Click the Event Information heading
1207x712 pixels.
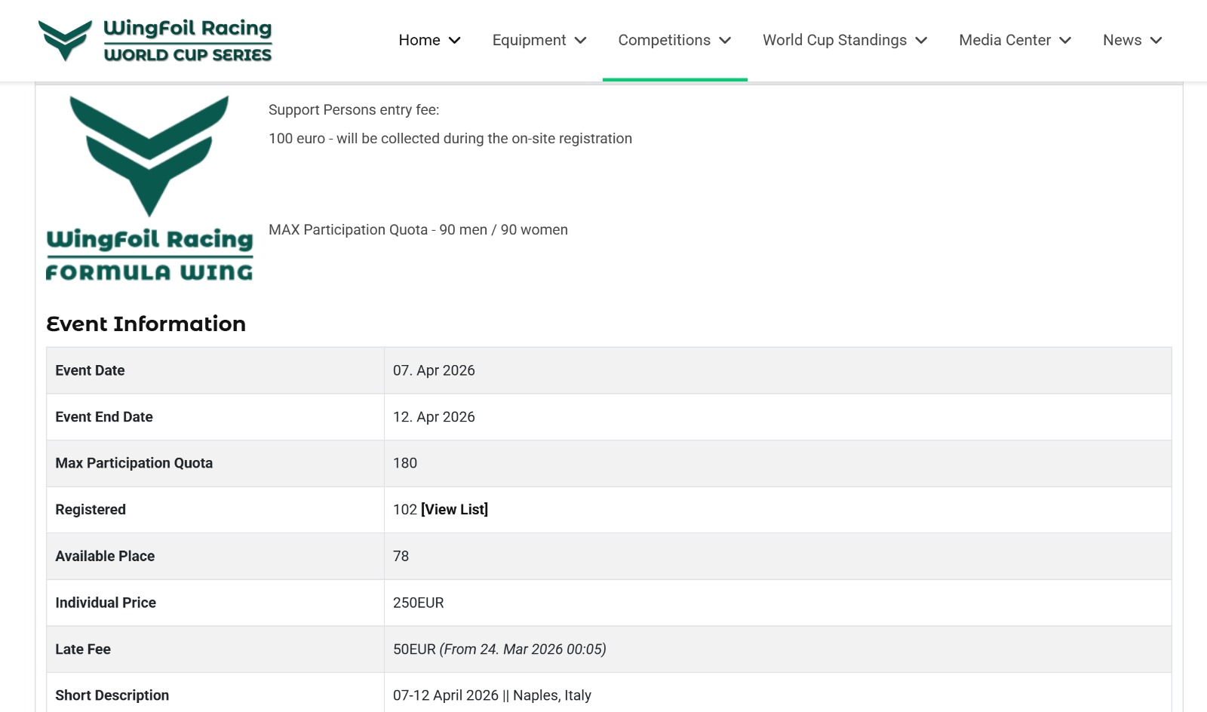[146, 324]
